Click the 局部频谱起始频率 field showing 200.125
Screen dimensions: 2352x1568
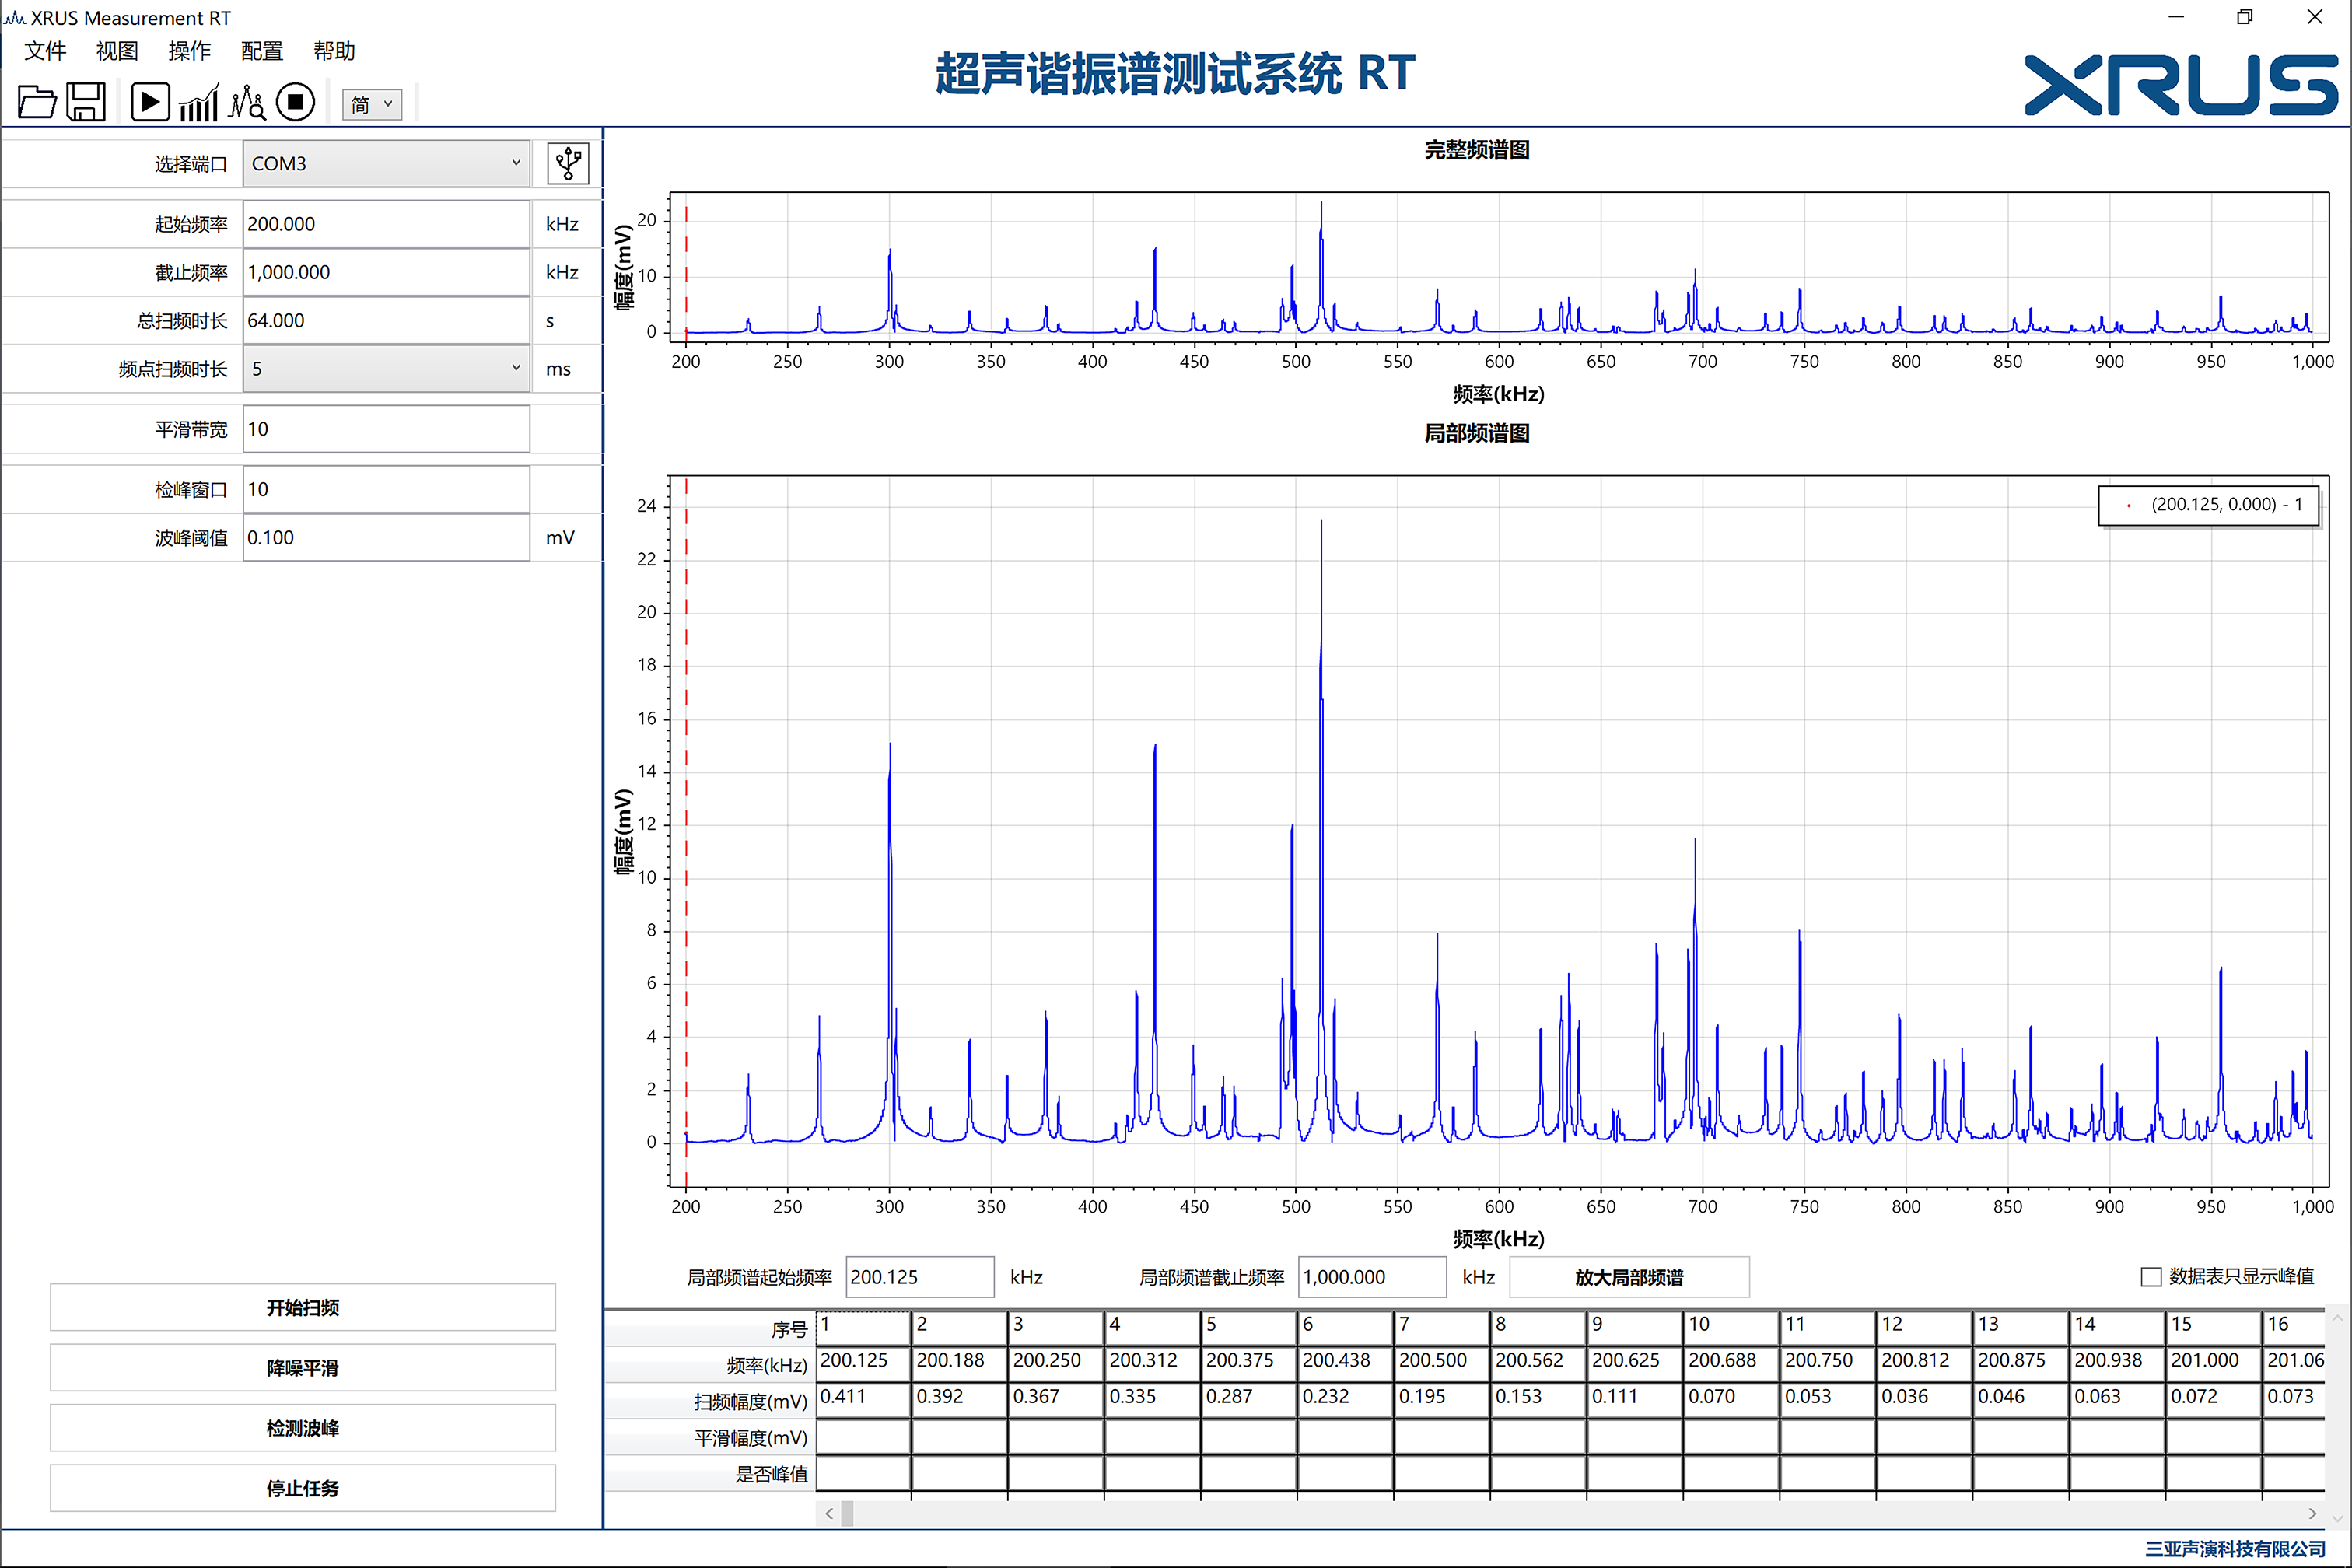920,1277
